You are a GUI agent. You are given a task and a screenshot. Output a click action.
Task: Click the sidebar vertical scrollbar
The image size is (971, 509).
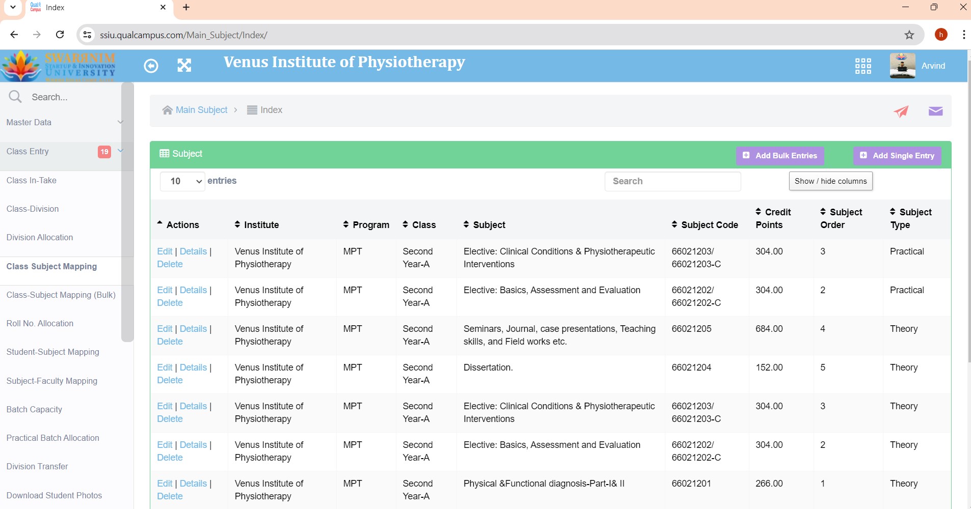point(127,212)
